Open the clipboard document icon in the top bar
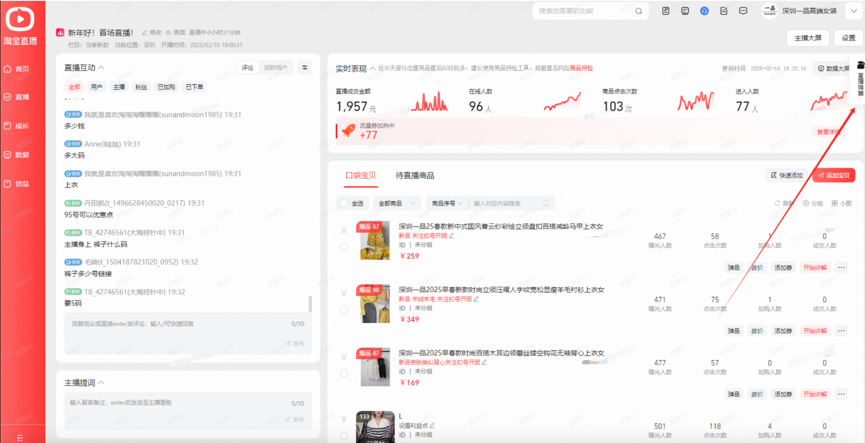Viewport: 865px width, 443px height. (x=666, y=11)
